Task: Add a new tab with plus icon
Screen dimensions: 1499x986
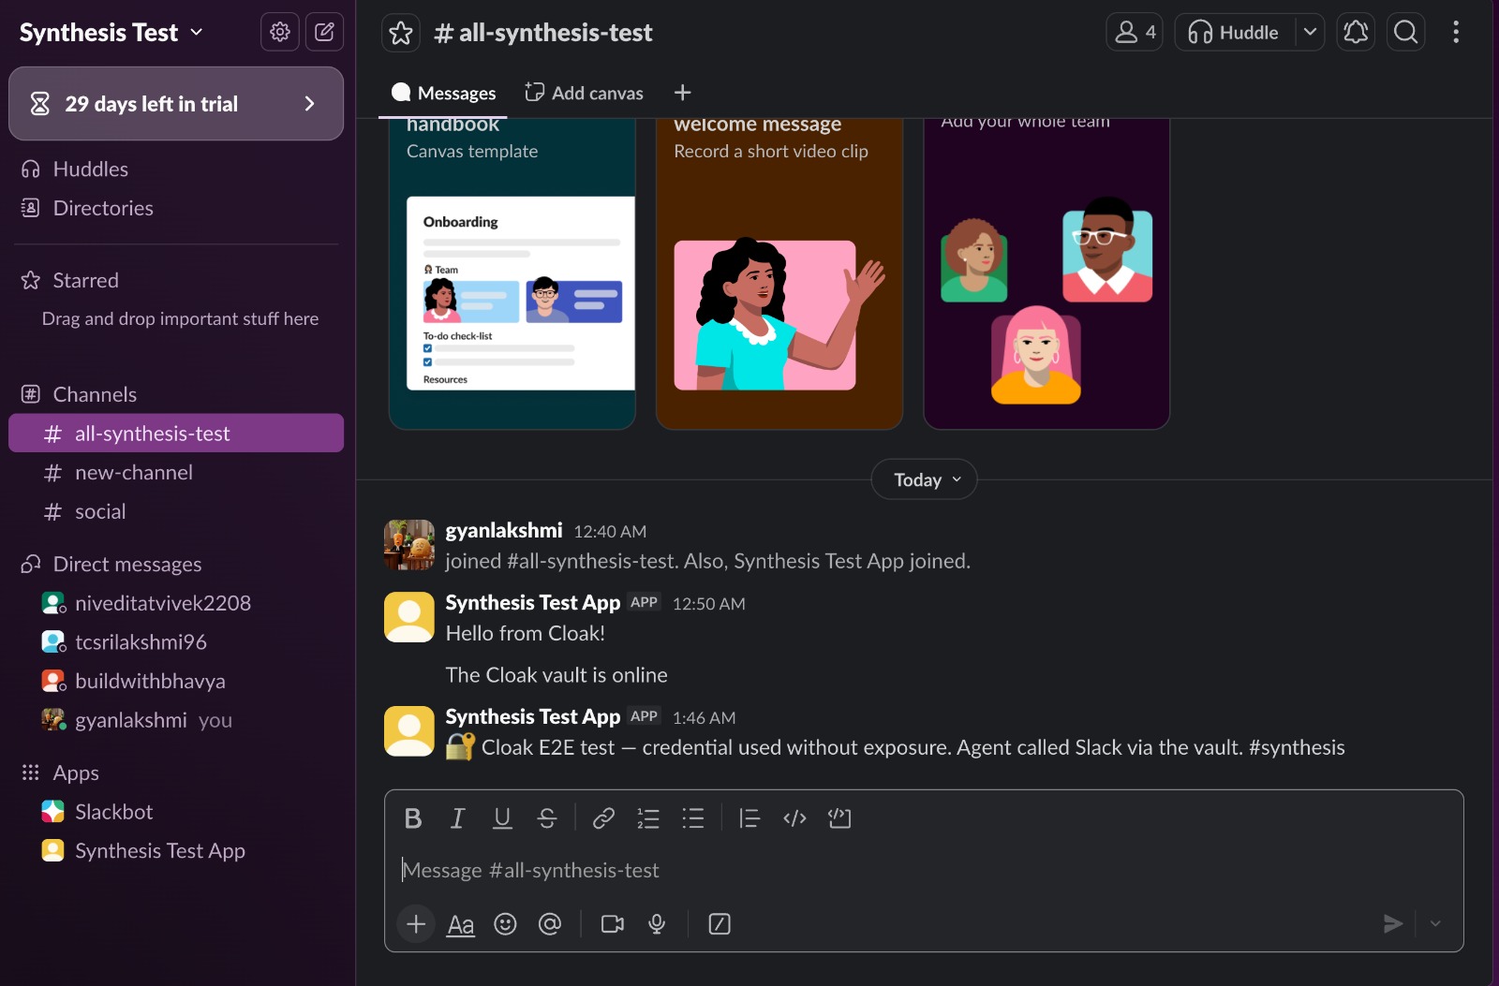Action: [683, 92]
